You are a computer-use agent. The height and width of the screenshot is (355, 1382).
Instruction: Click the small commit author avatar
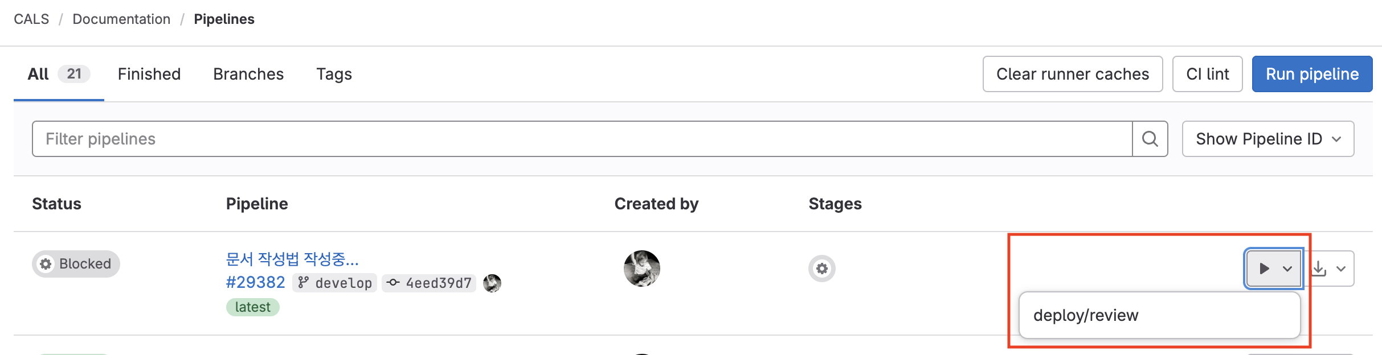pos(492,283)
